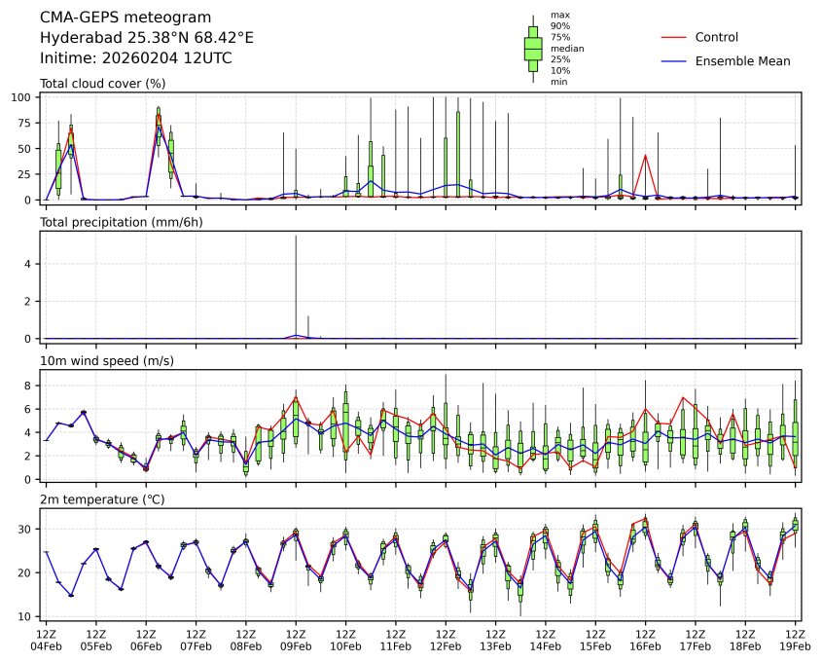Click the 12Z 13Feb time axis label

(x=495, y=639)
